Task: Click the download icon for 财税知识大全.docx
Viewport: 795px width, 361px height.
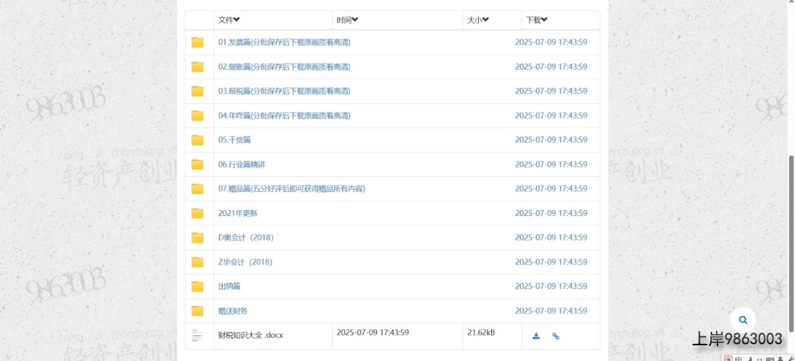Action: click(536, 336)
